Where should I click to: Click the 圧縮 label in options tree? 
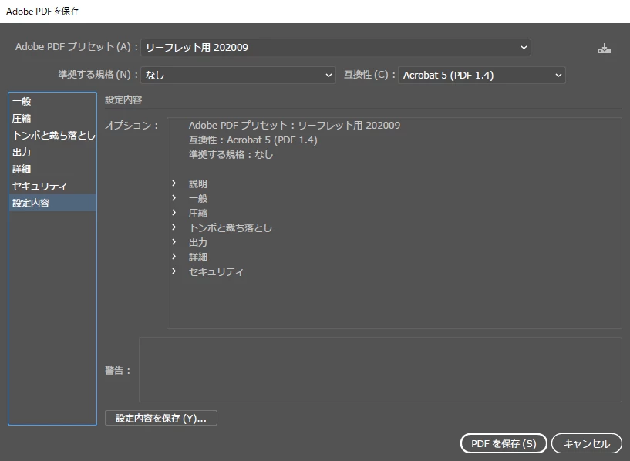[x=198, y=214]
